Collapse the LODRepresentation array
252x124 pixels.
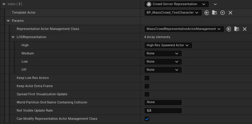tap(13, 37)
